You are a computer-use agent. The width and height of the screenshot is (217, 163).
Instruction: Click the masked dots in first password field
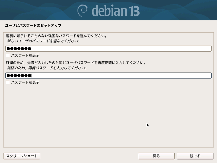pyautogui.click(x=19, y=49)
